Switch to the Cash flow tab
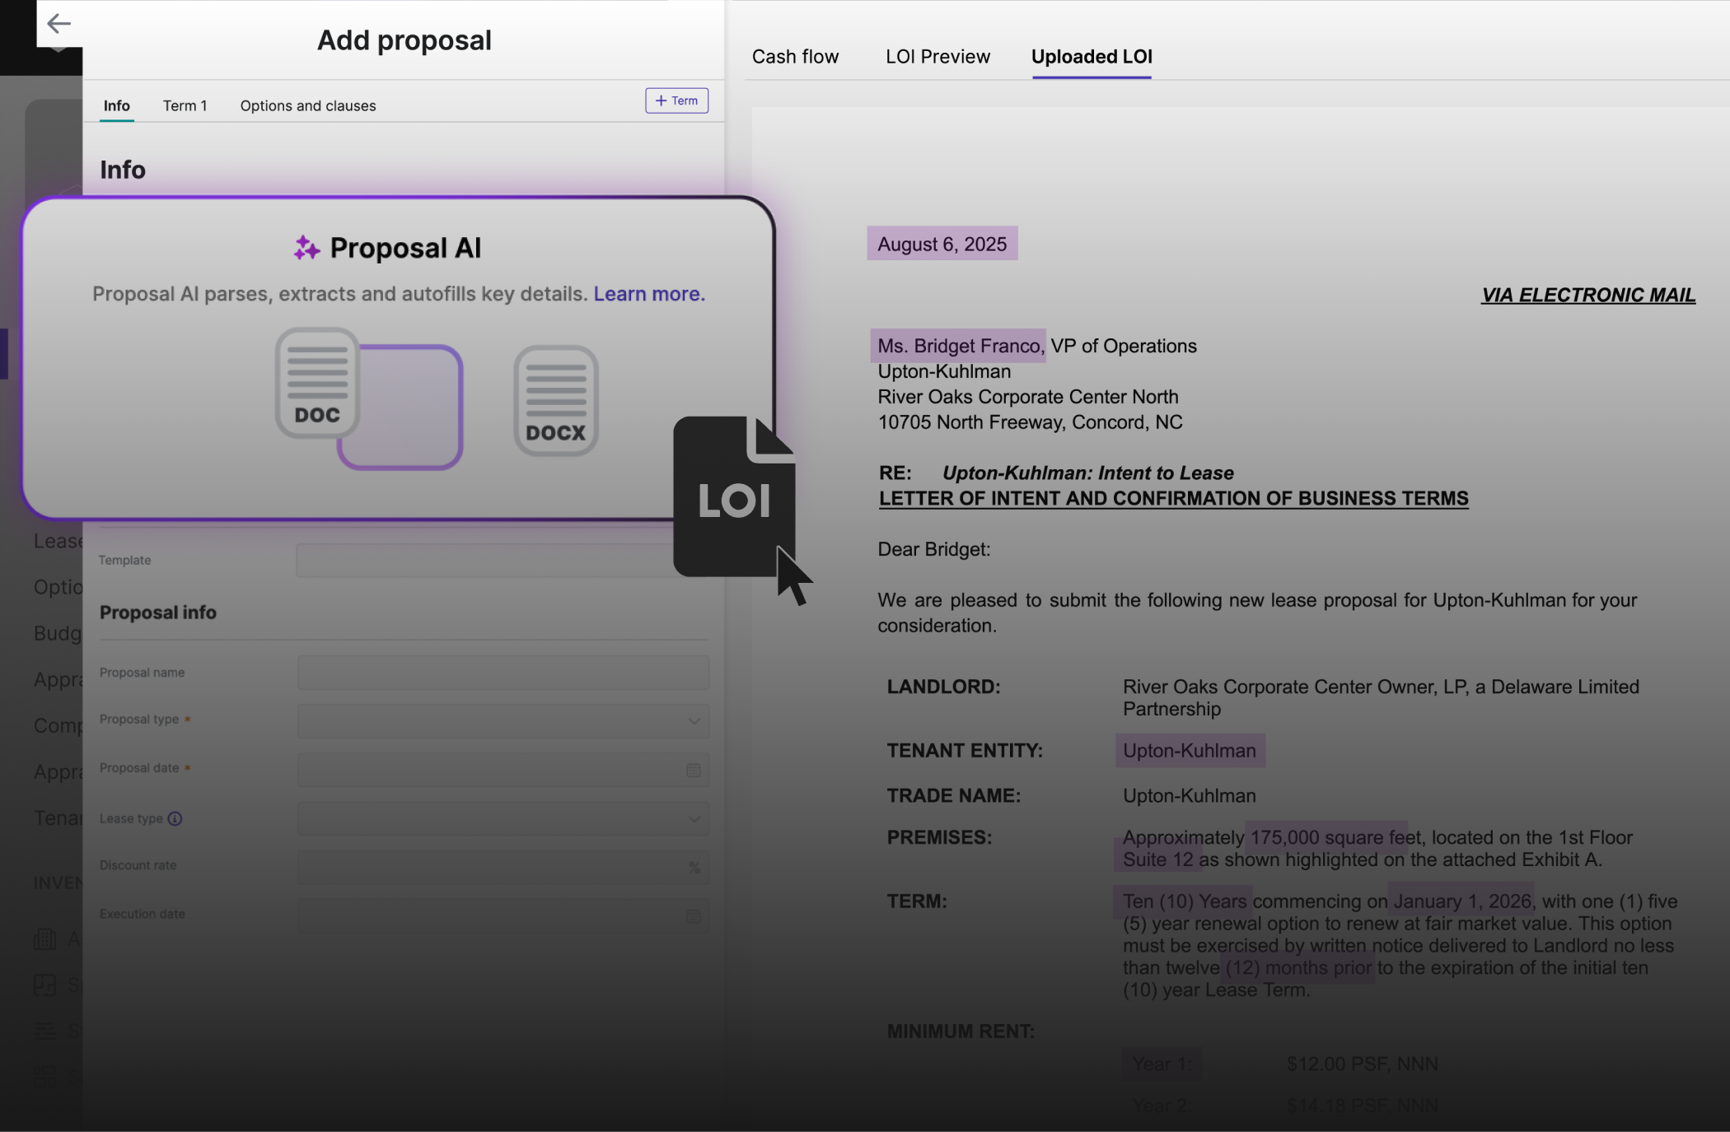 coord(795,57)
